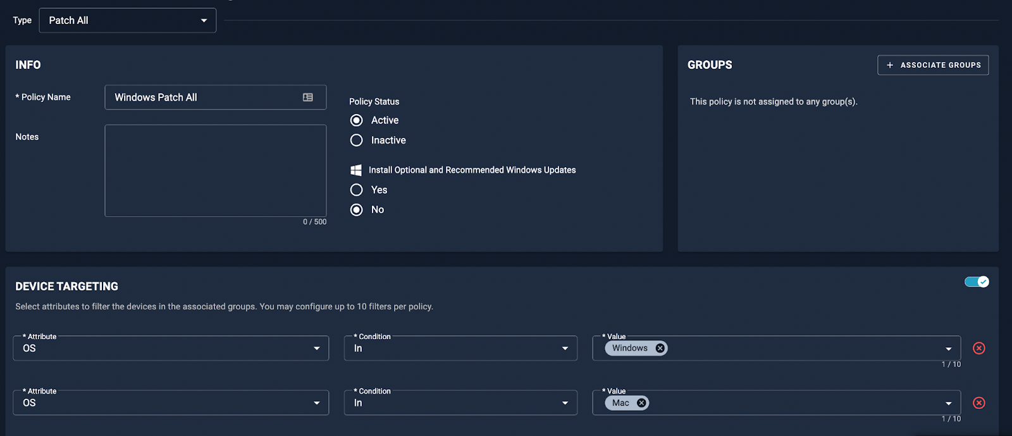Click the GROUPS panel heading
The height and width of the screenshot is (436, 1012).
point(710,65)
